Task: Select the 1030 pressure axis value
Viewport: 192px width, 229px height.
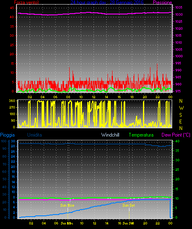Action: [179, 14]
